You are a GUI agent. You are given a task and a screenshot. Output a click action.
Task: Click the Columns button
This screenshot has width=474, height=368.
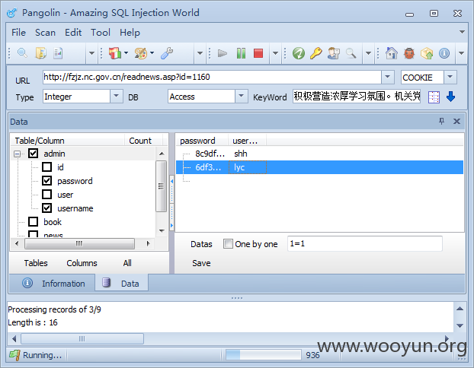pyautogui.click(x=82, y=263)
